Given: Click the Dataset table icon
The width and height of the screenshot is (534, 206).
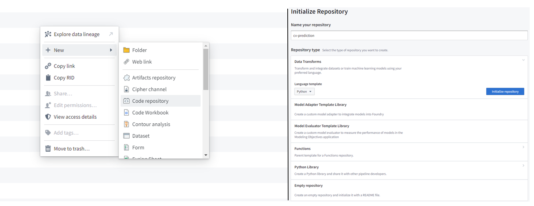Looking at the screenshot, I should [126, 136].
